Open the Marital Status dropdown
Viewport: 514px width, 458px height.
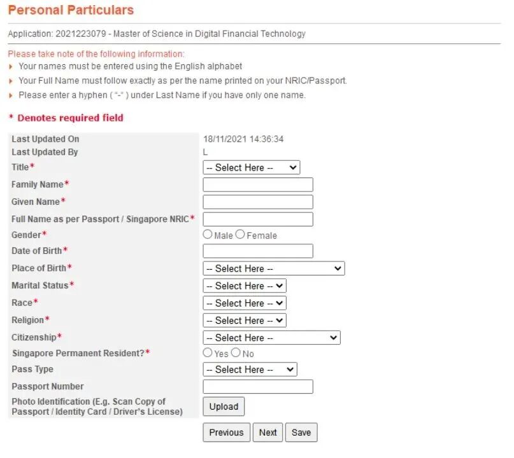(x=245, y=286)
